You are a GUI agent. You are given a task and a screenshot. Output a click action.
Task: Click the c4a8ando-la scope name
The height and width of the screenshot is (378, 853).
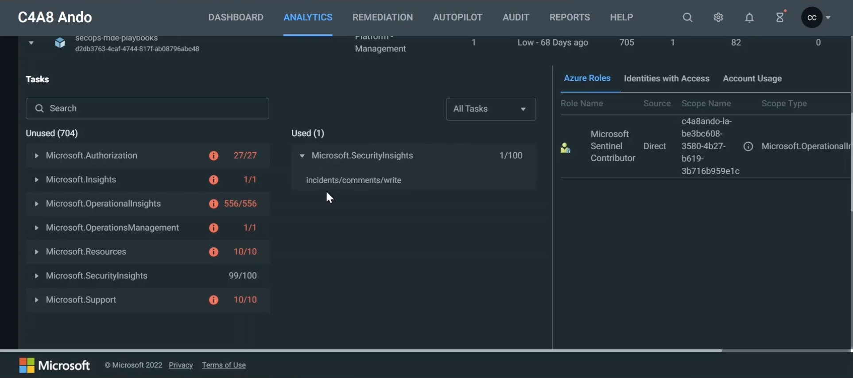coord(710,146)
